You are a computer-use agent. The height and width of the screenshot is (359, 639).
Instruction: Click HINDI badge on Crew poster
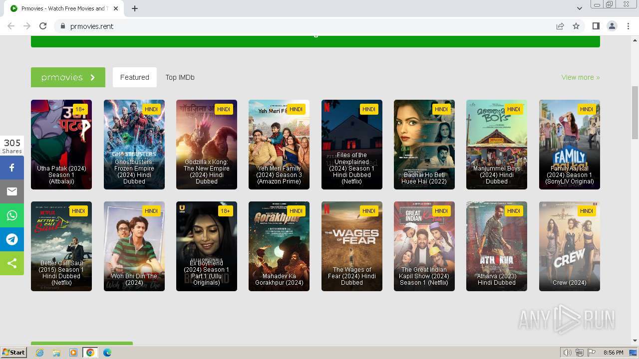click(x=587, y=211)
